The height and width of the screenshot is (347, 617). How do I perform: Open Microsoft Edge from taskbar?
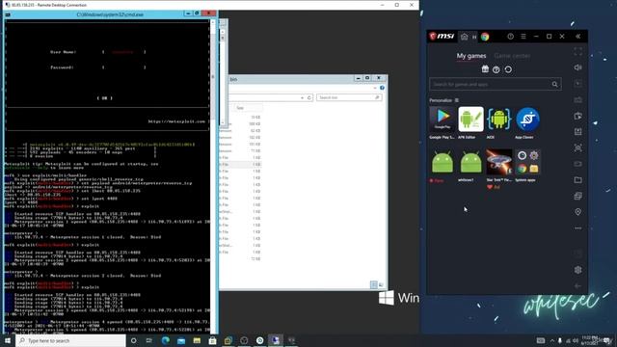[x=165, y=340]
